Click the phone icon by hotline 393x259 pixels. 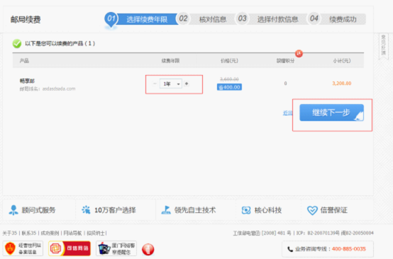point(290,249)
